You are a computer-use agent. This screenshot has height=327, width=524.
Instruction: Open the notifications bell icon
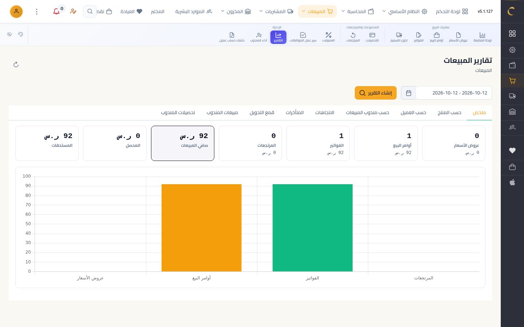pos(56,12)
